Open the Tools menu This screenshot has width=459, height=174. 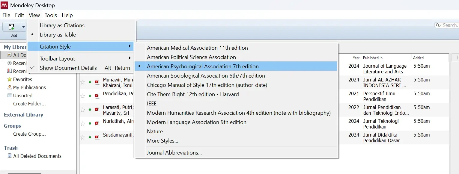(51, 15)
